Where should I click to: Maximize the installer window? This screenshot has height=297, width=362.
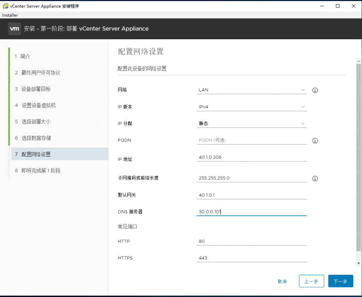338,6
